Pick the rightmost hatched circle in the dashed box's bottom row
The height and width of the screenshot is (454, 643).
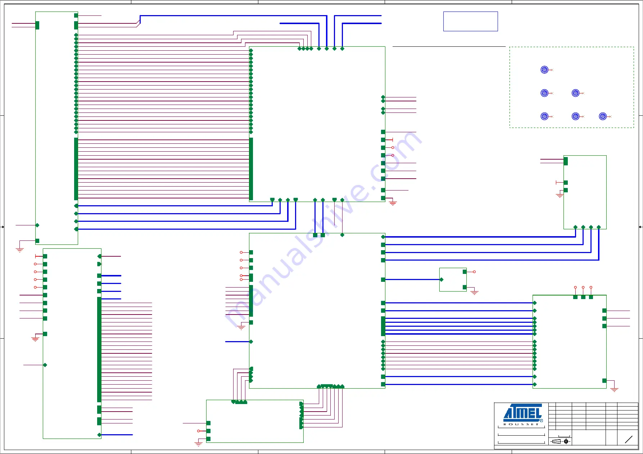click(x=603, y=116)
